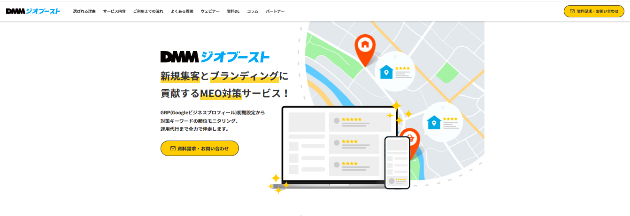Screen dimensions: 630x216
Task: Select パートナー in the top navigation
Action: 275,11
